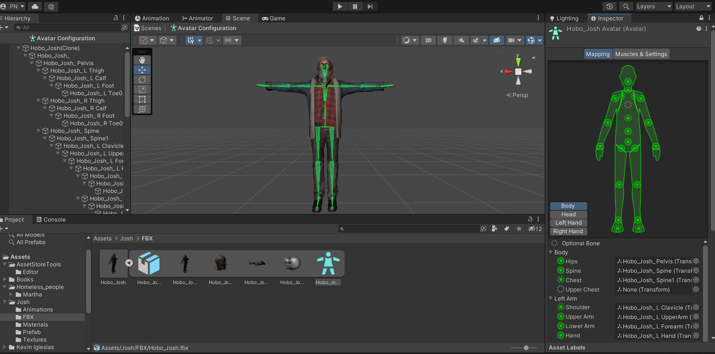715x354 pixels.
Task: Open the PN account dropdown
Action: [x=13, y=6]
